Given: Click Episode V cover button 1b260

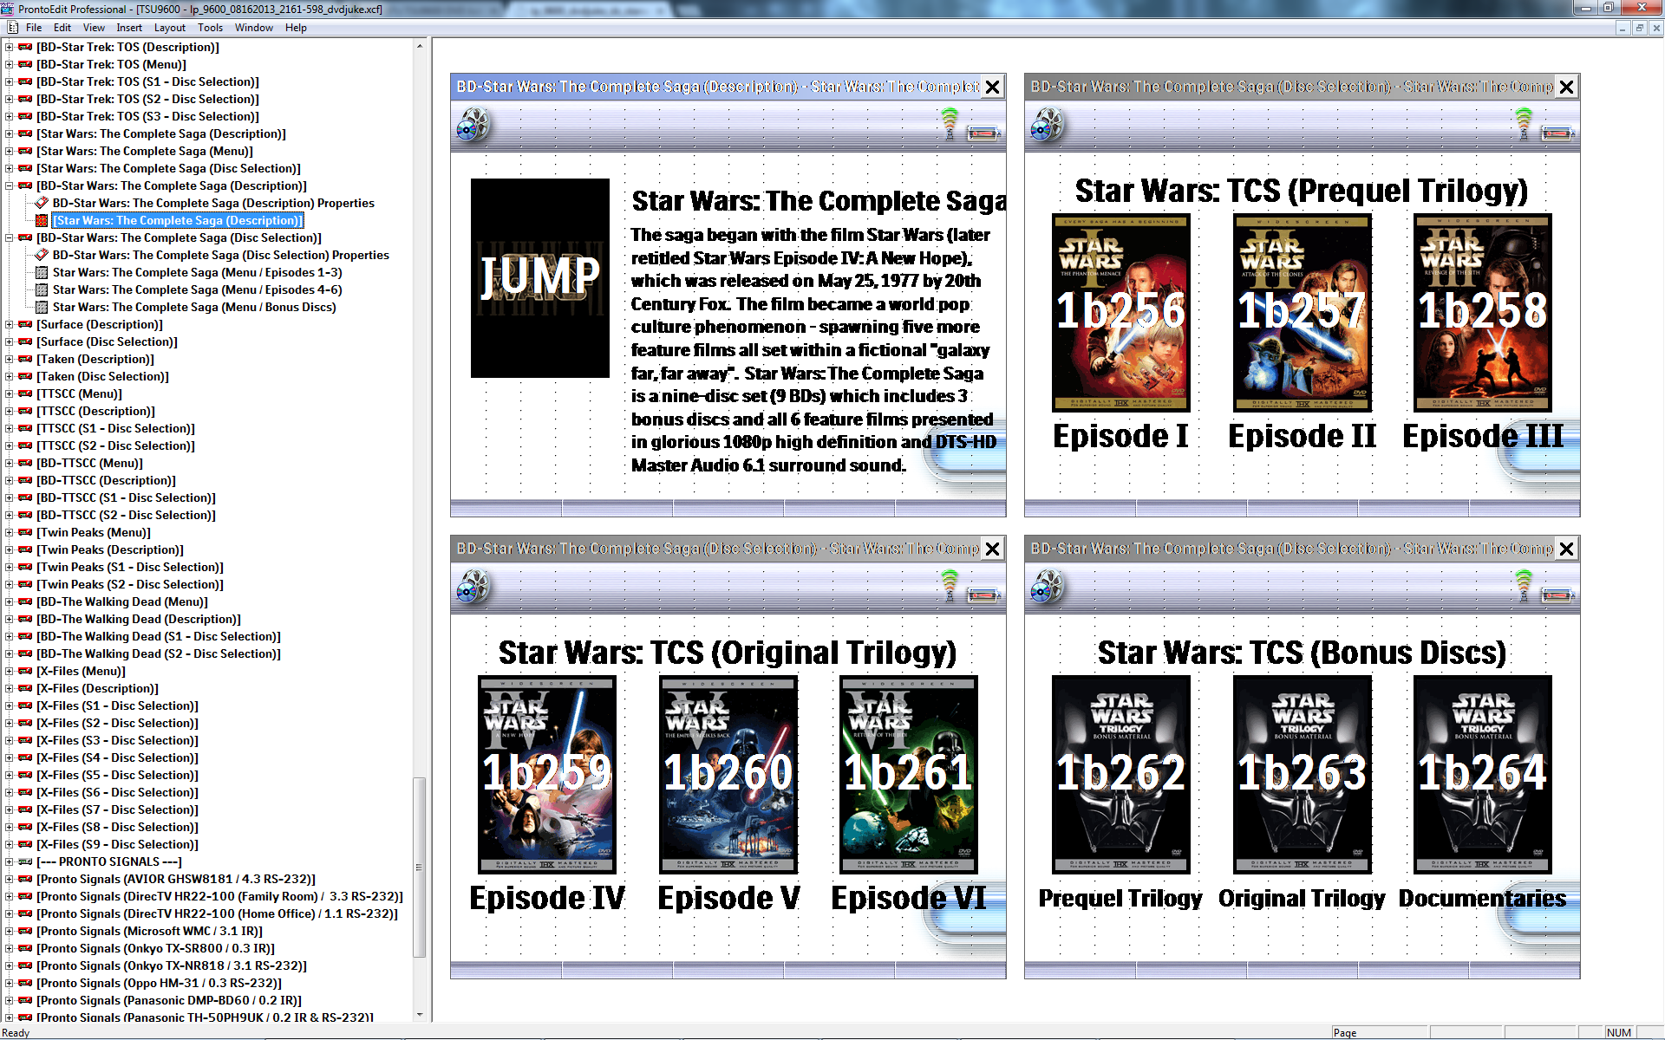Looking at the screenshot, I should tap(728, 774).
